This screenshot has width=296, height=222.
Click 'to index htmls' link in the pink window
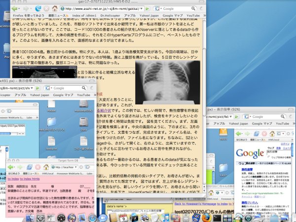click(30, 179)
